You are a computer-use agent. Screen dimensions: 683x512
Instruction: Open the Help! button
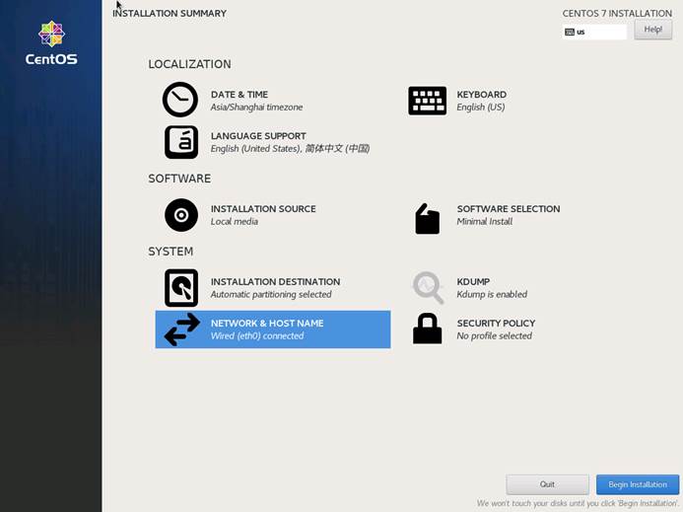653,30
